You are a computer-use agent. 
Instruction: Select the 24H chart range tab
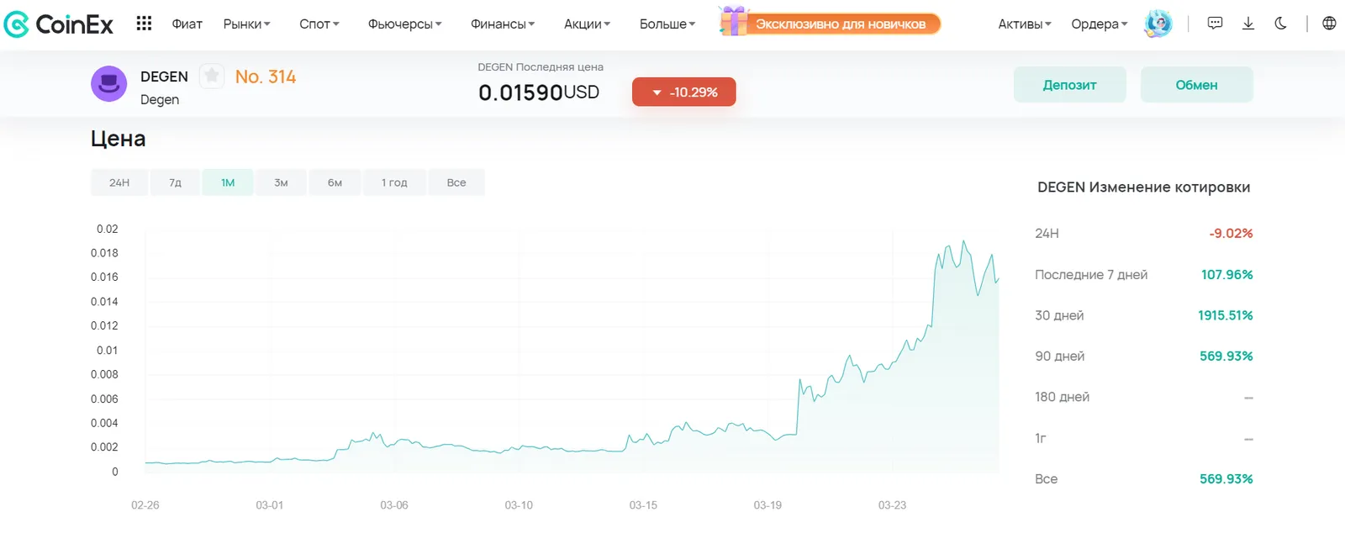(119, 182)
